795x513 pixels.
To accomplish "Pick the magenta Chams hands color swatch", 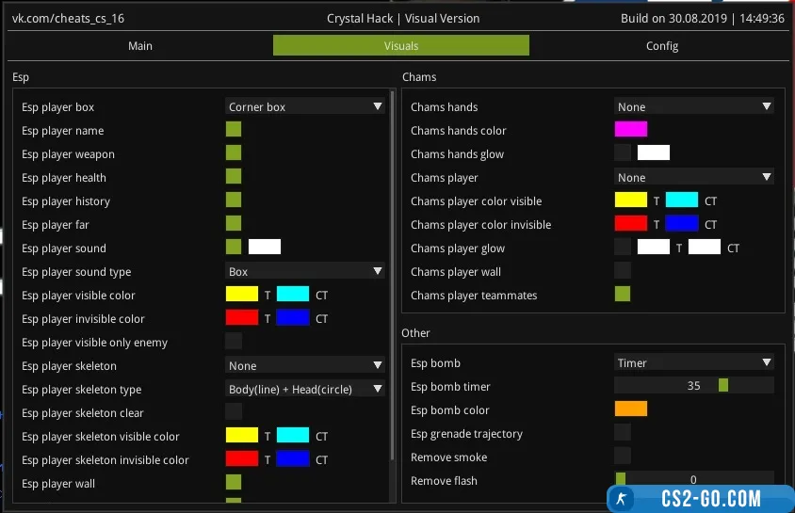I will pyautogui.click(x=631, y=130).
